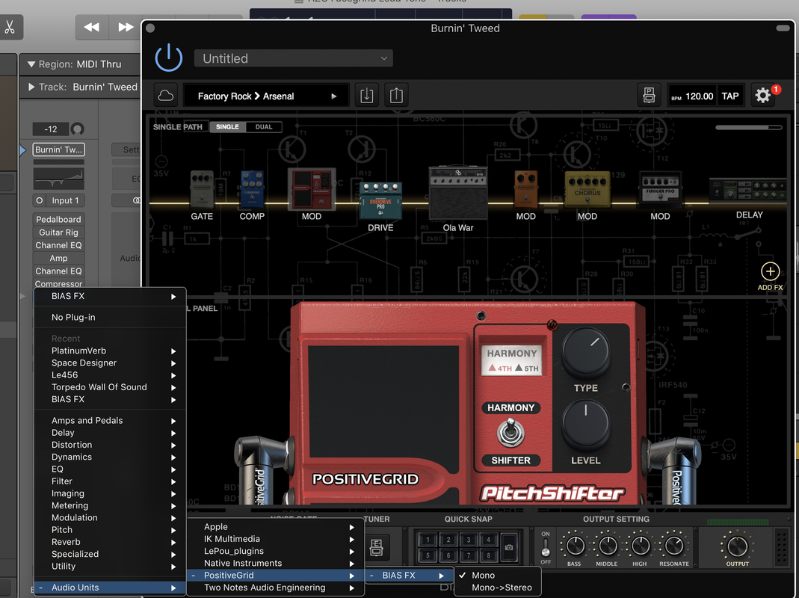Adjust the RESONATE output knob
Viewport: 799px width, 598px height.
(673, 546)
